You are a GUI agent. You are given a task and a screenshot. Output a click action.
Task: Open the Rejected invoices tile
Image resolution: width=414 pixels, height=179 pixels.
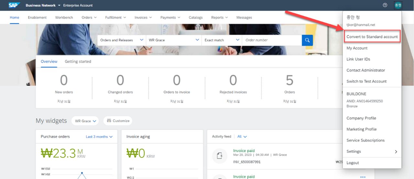click(233, 88)
